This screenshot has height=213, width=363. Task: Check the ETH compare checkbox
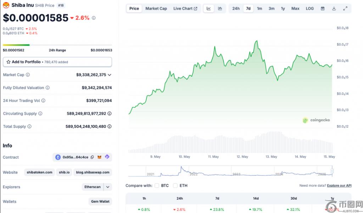click(x=175, y=185)
